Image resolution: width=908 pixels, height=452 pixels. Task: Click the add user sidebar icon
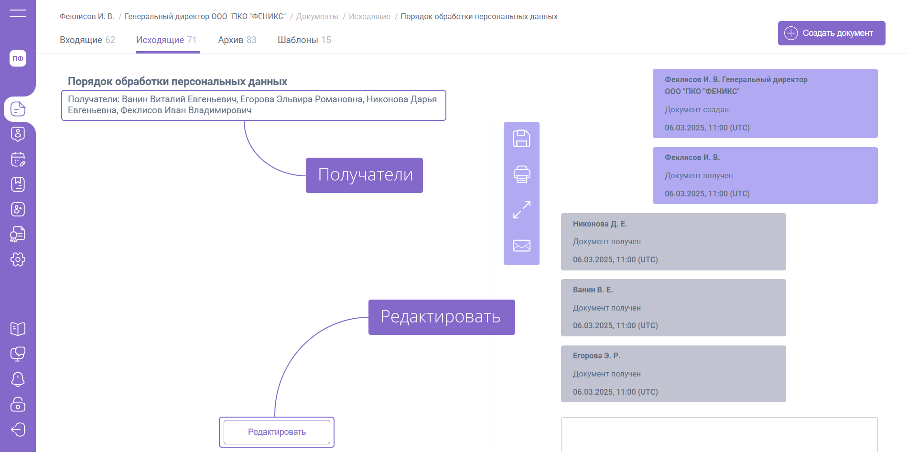18,209
